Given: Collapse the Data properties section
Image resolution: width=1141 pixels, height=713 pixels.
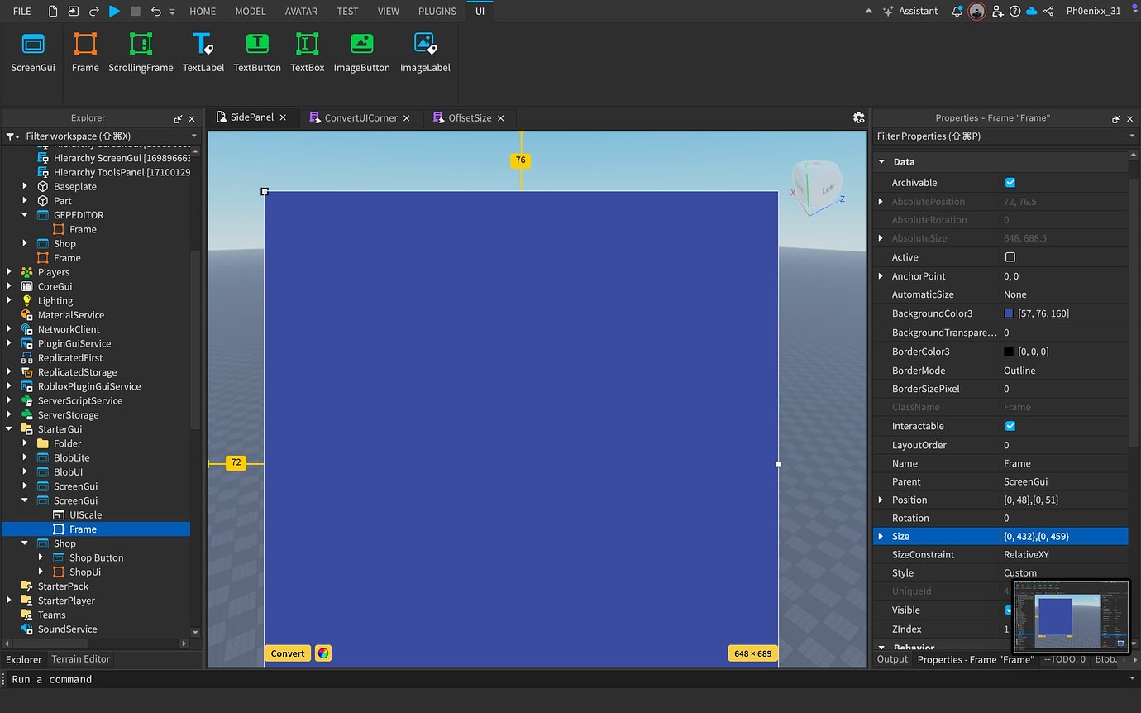Looking at the screenshot, I should coord(881,162).
